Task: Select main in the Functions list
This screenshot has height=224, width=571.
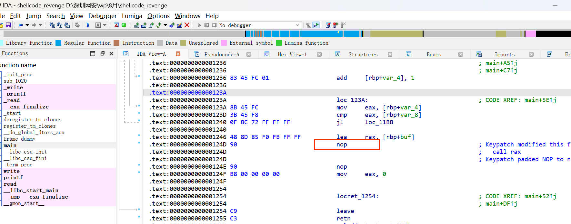Action: pyautogui.click(x=10, y=145)
